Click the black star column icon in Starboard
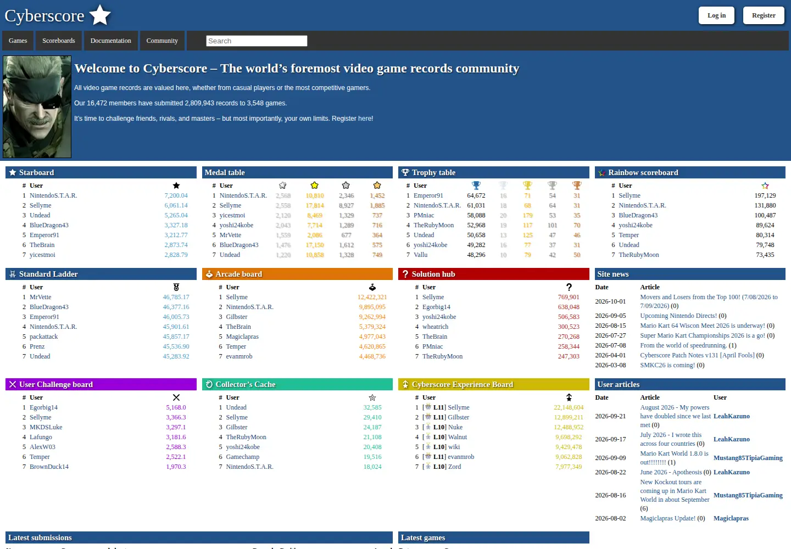Screen dimensions: 791x549 [176, 186]
